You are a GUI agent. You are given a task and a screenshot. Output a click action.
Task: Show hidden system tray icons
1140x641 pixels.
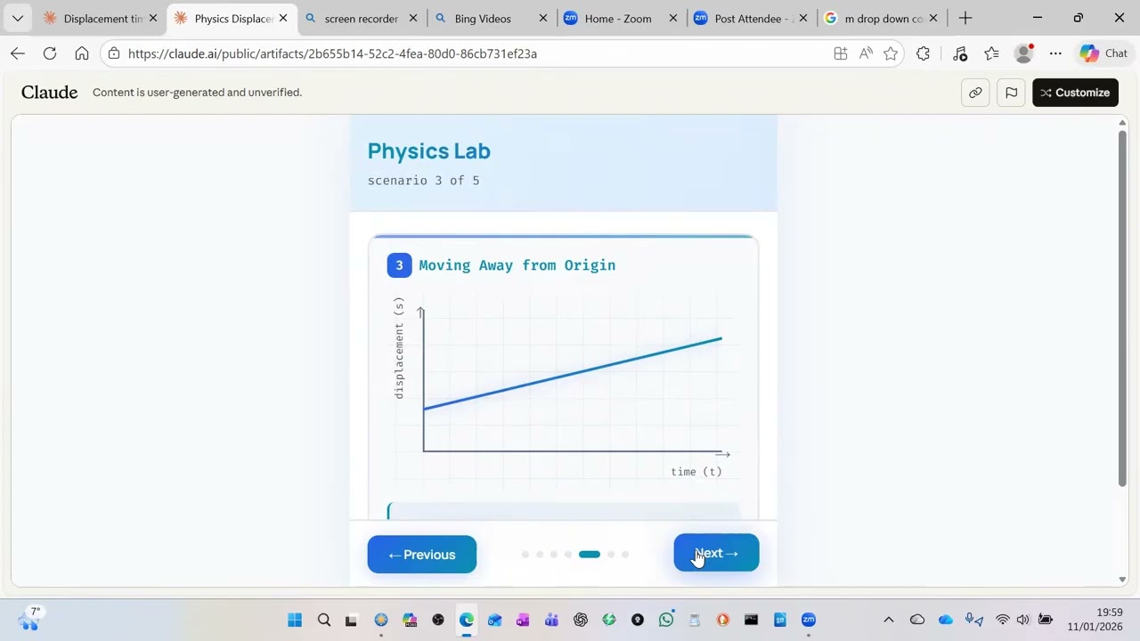(x=888, y=620)
